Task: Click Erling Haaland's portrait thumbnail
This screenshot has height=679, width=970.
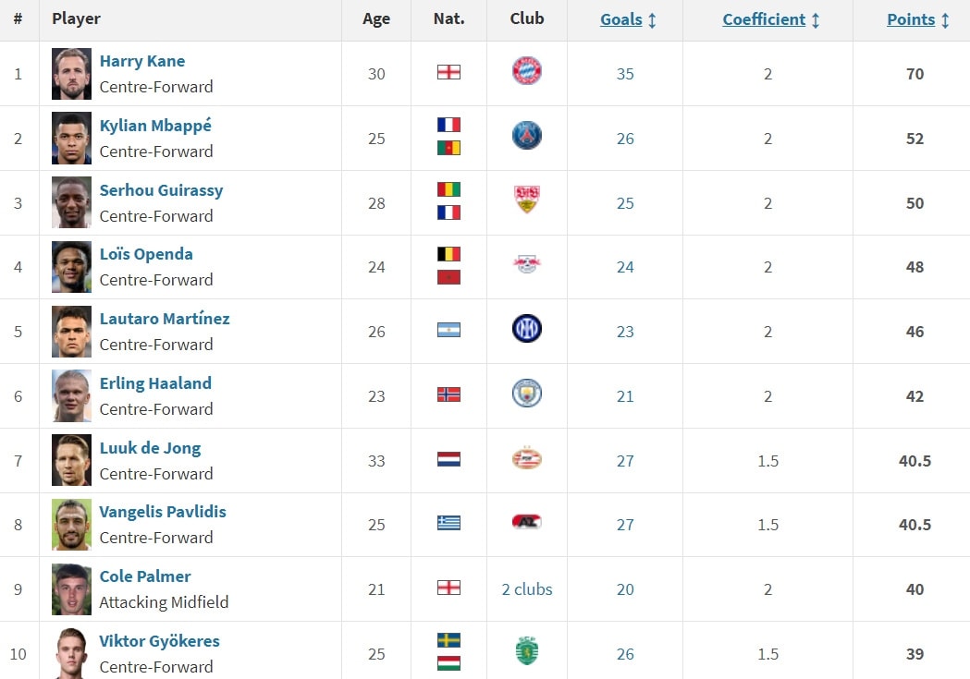Action: click(71, 396)
